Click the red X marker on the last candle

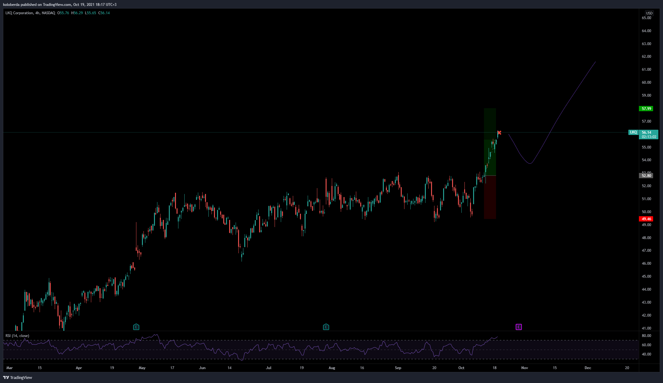(x=499, y=133)
